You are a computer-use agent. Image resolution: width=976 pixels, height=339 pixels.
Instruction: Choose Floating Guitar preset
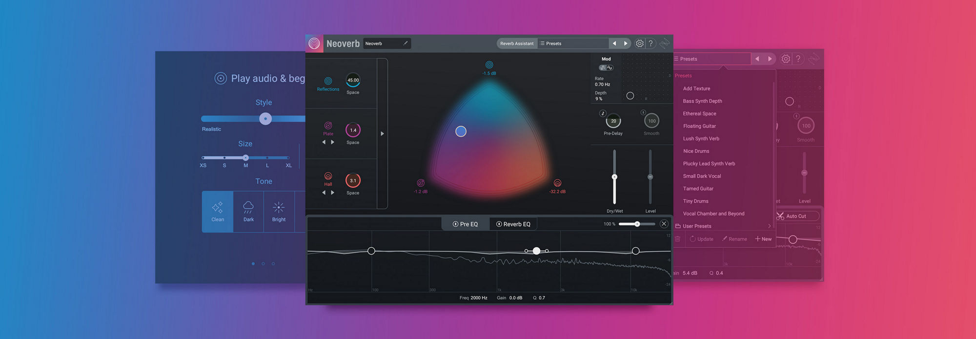[699, 126]
